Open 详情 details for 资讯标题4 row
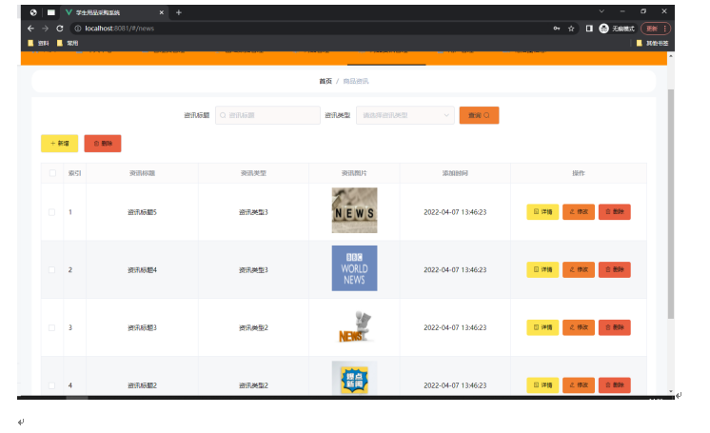 click(542, 269)
